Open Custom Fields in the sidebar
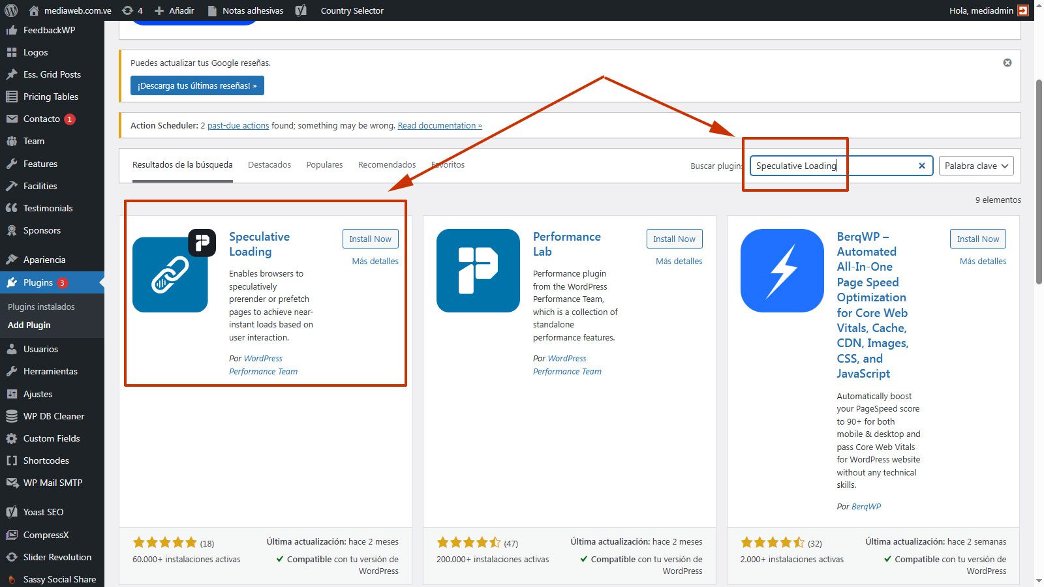 click(52, 438)
